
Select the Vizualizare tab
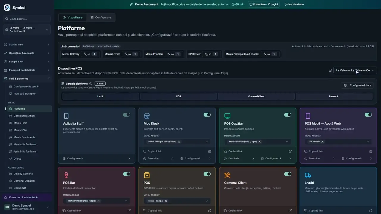coord(73,18)
